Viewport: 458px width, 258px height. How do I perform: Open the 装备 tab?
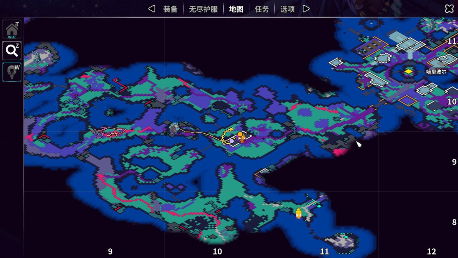pos(170,9)
